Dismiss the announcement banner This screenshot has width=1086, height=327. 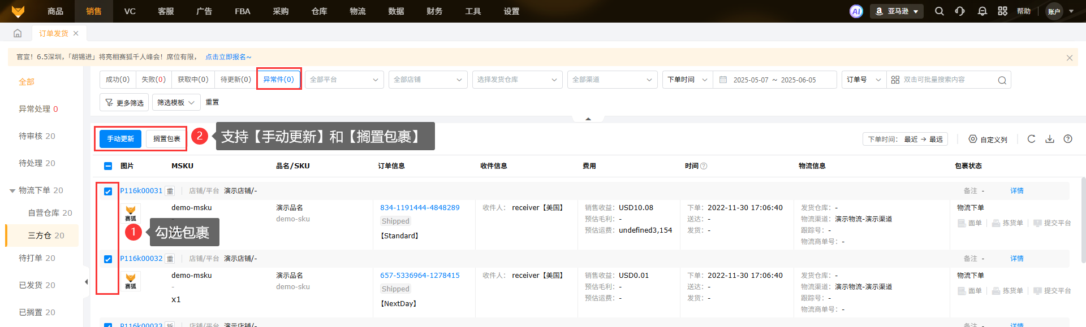pos(1070,58)
